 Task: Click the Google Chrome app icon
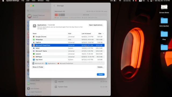click(34, 37)
